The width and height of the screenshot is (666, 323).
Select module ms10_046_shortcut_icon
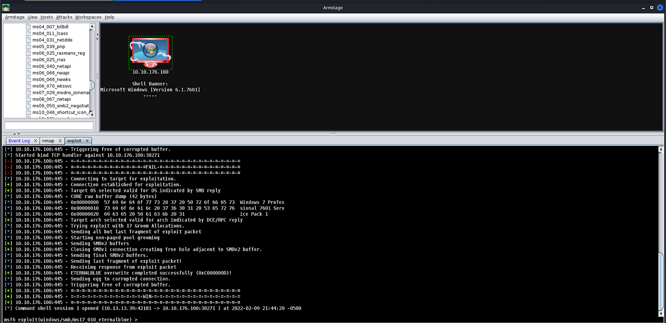point(61,113)
